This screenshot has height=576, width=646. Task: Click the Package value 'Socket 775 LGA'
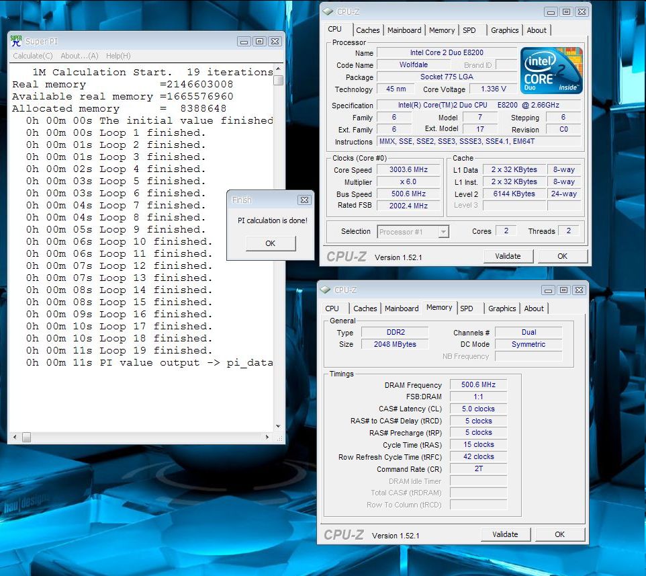pyautogui.click(x=447, y=77)
